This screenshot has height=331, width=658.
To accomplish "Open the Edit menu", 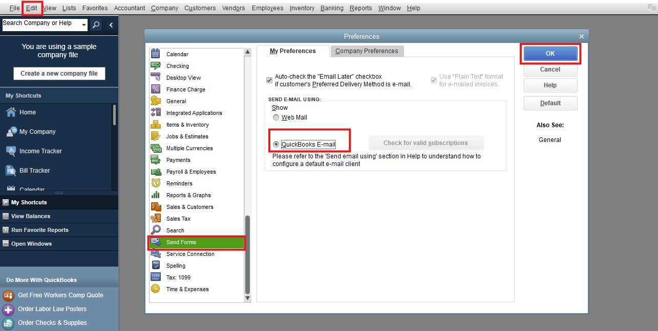I will tap(32, 8).
